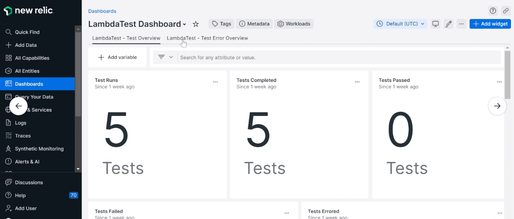This screenshot has height=219, width=514.
Task: Click the Tests Errored widget title
Action: (x=324, y=211)
